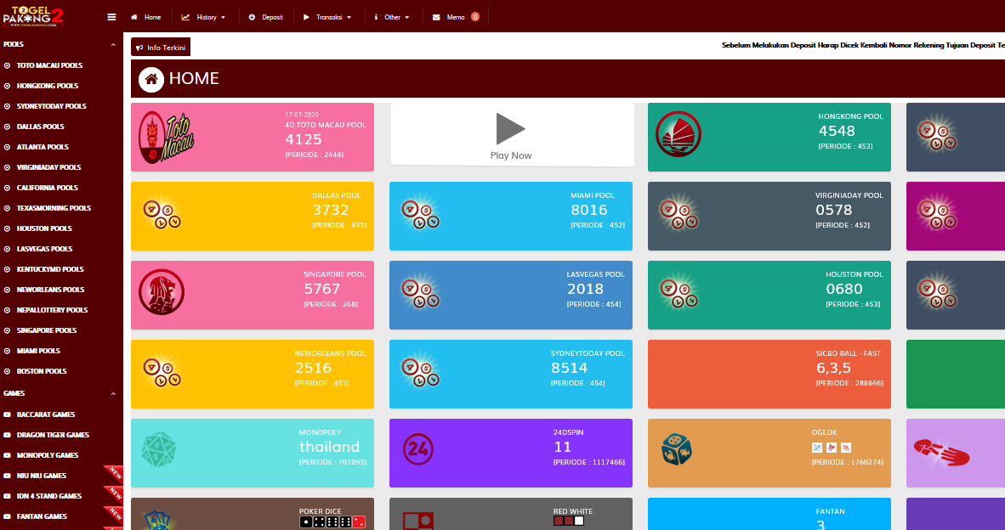Click the Info Terkini button
1005x530 pixels.
tap(160, 48)
